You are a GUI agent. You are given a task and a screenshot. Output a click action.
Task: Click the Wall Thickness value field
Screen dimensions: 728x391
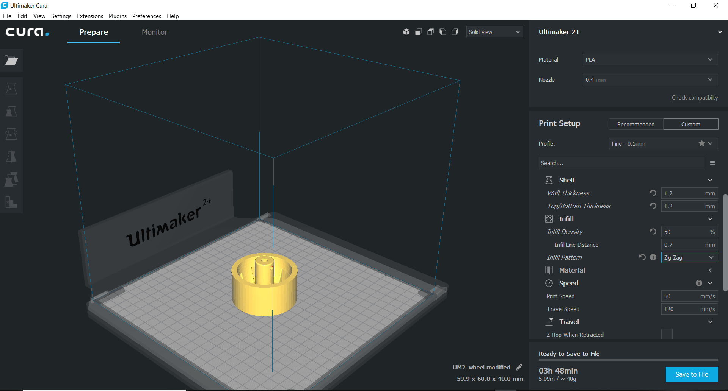689,193
